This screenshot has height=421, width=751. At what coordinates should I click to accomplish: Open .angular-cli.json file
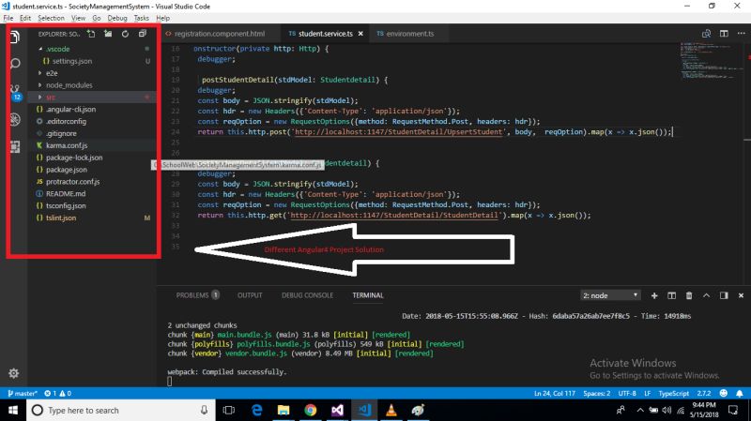pyautogui.click(x=70, y=109)
